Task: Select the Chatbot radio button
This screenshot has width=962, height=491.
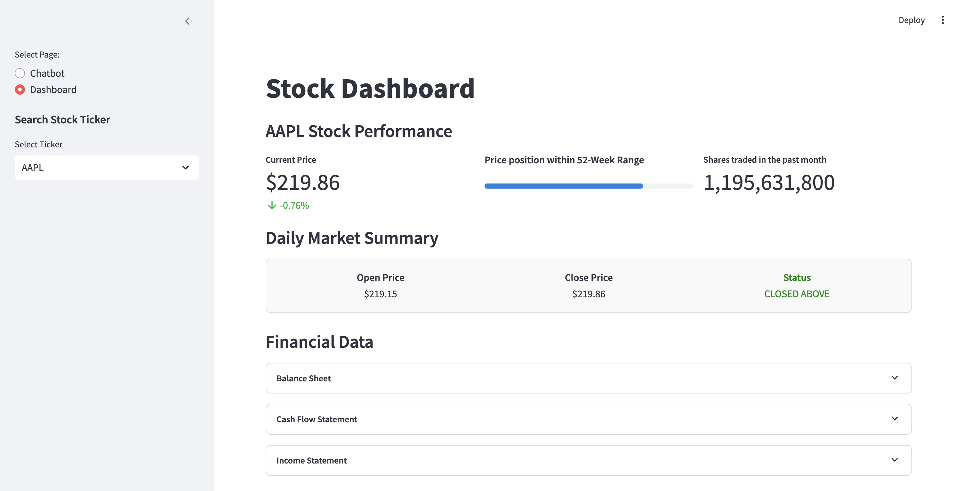Action: point(20,73)
